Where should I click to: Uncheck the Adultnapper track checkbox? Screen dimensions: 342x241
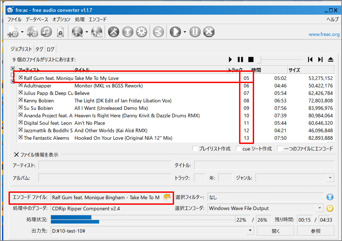tap(21, 85)
